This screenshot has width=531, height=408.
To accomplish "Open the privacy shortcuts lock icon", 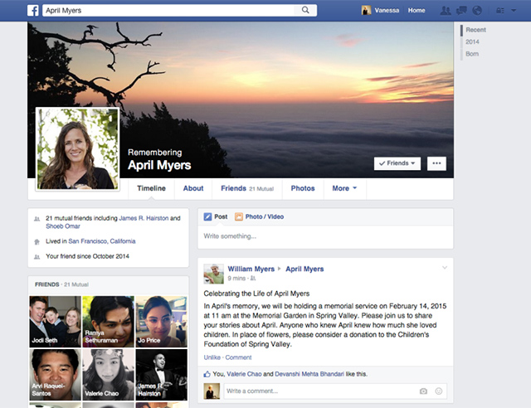I will pos(500,11).
